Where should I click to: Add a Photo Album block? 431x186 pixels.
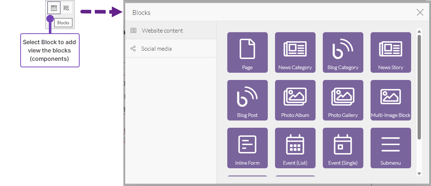295,100
